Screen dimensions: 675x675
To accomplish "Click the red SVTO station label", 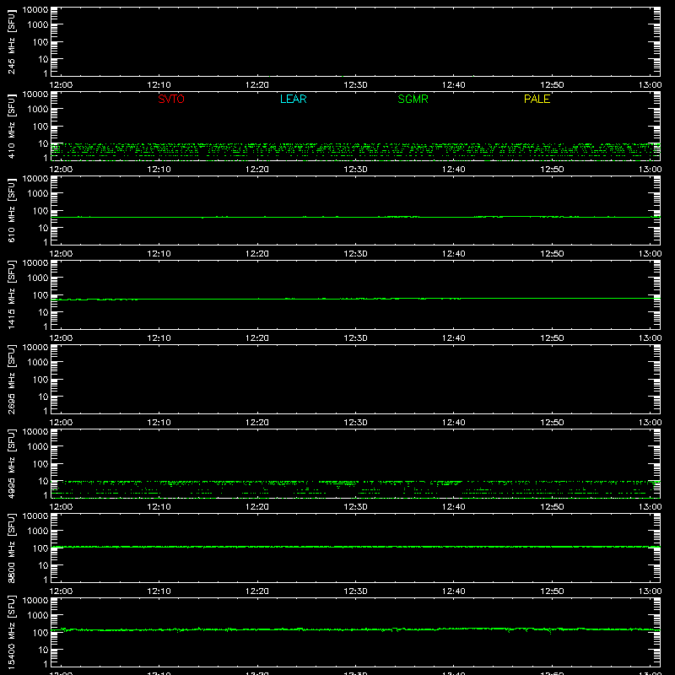I will (171, 99).
